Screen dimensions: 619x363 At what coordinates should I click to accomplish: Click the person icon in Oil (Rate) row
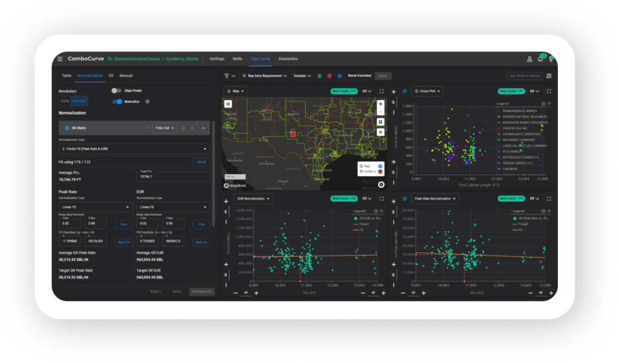coord(183,128)
